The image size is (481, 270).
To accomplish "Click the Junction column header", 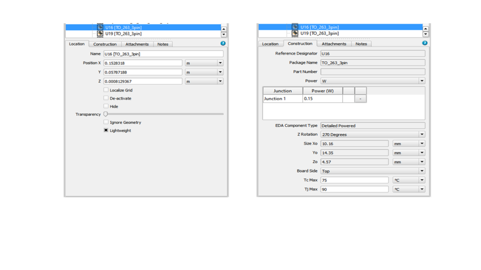I will (x=283, y=91).
